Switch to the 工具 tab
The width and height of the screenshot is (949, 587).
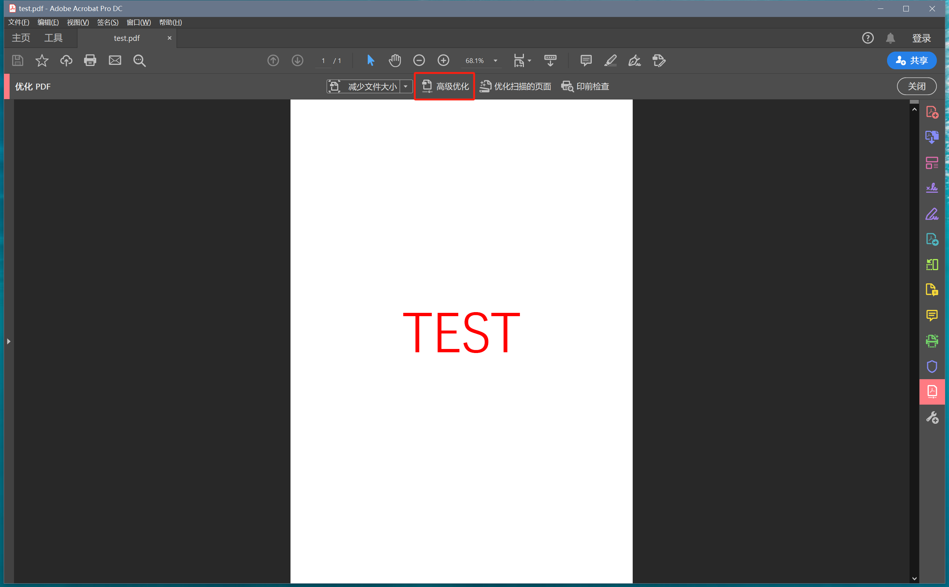[x=53, y=38]
